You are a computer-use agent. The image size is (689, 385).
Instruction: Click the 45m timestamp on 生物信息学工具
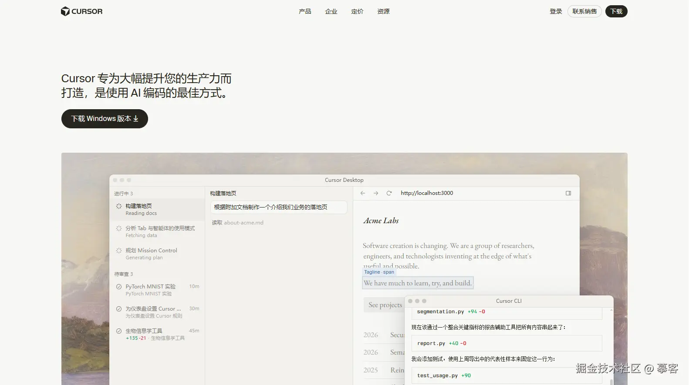click(194, 331)
